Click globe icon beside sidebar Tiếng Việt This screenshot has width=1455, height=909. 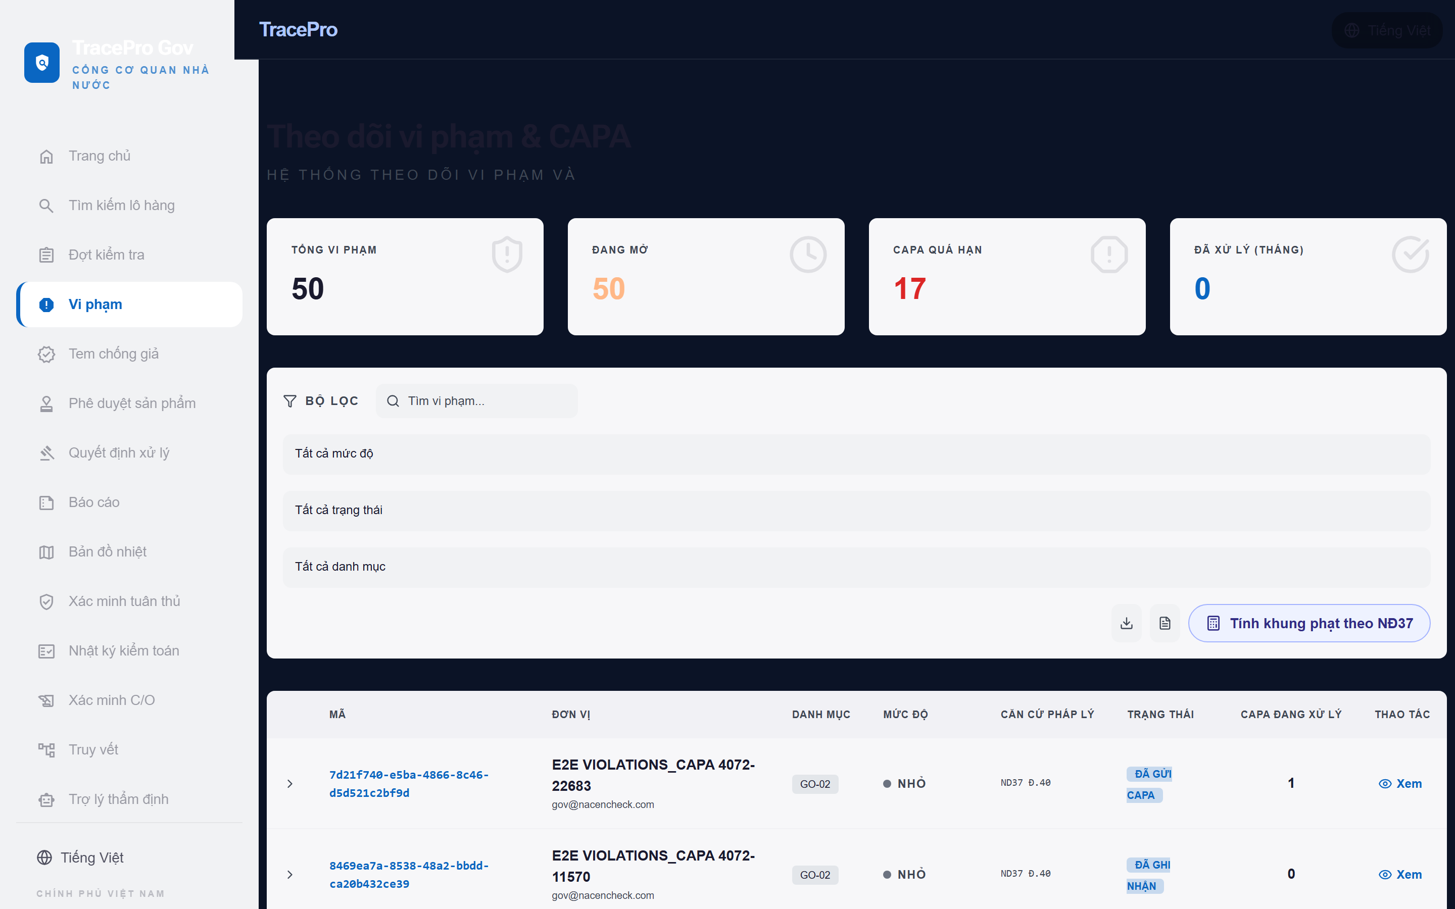[x=44, y=857]
